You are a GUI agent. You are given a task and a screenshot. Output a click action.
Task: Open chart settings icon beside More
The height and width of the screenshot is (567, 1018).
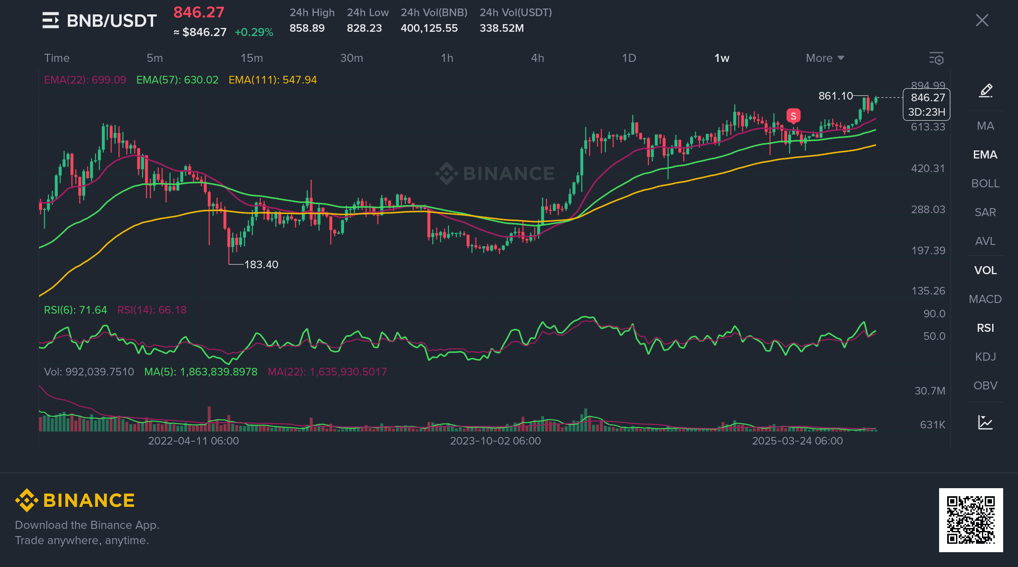coord(937,58)
